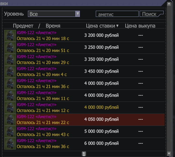Click the armor icon of the 5 000 000 lot
This screenshot has height=157, width=175.
(x=10, y=132)
